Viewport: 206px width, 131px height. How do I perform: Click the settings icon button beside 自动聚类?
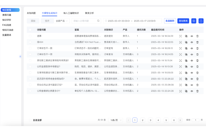coord(194,21)
